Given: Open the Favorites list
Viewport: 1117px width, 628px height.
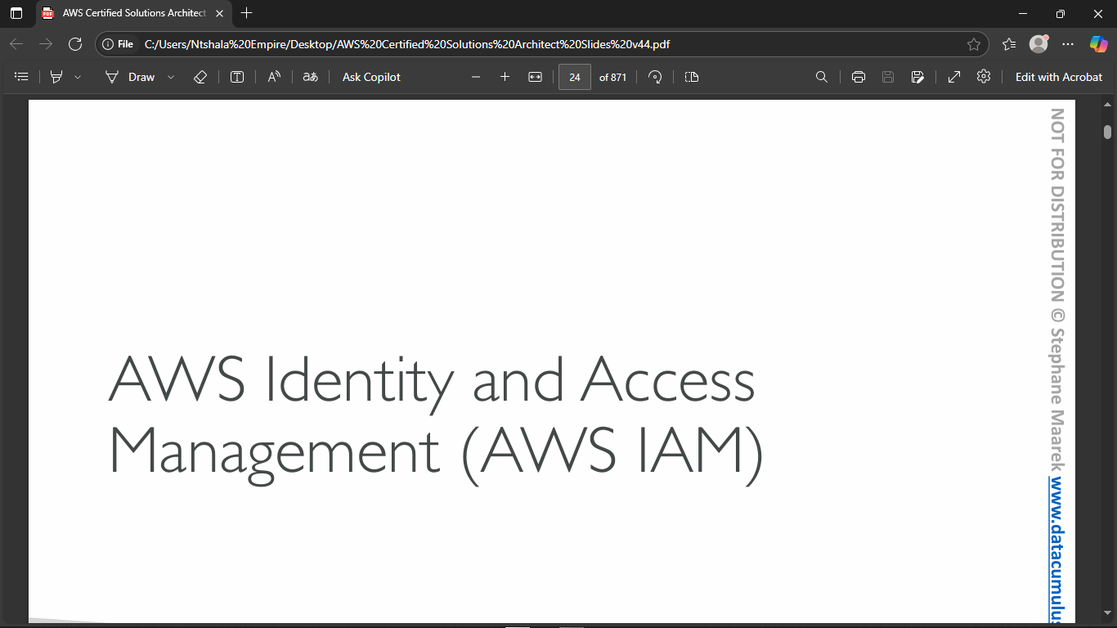Looking at the screenshot, I should tap(1009, 44).
